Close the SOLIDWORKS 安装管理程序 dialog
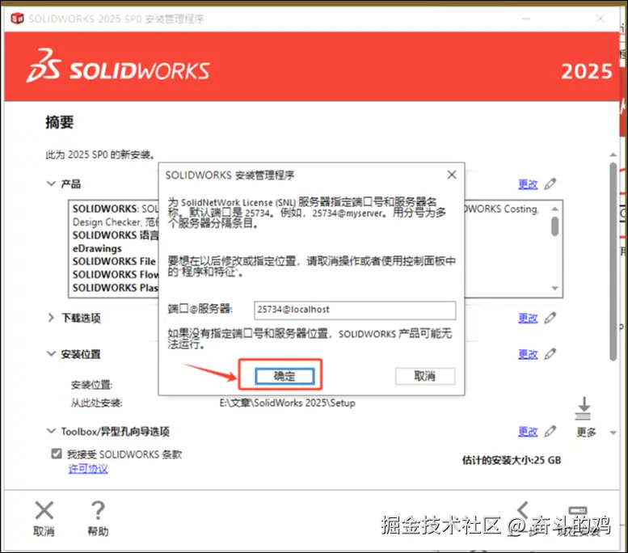The width and height of the screenshot is (628, 553). click(x=452, y=175)
